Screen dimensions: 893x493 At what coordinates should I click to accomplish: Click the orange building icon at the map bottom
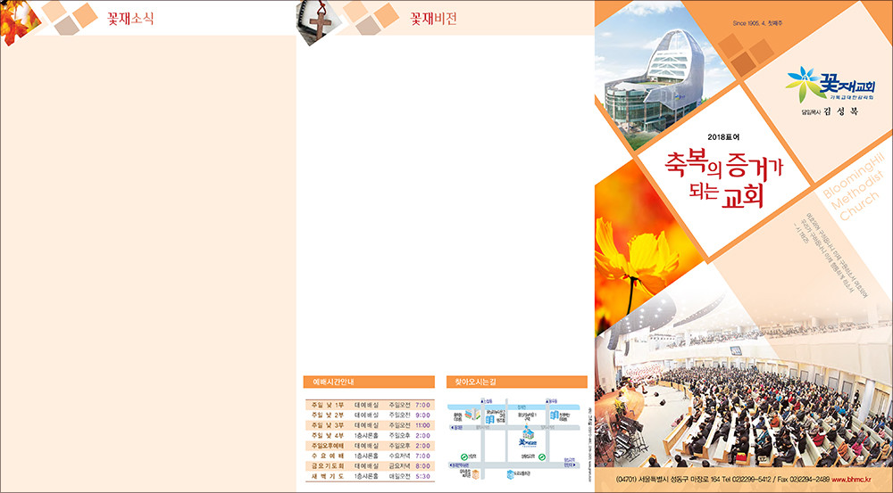478,473
